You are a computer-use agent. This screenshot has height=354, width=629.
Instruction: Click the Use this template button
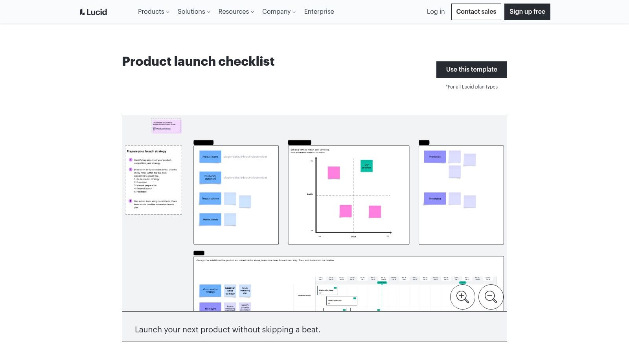click(471, 69)
